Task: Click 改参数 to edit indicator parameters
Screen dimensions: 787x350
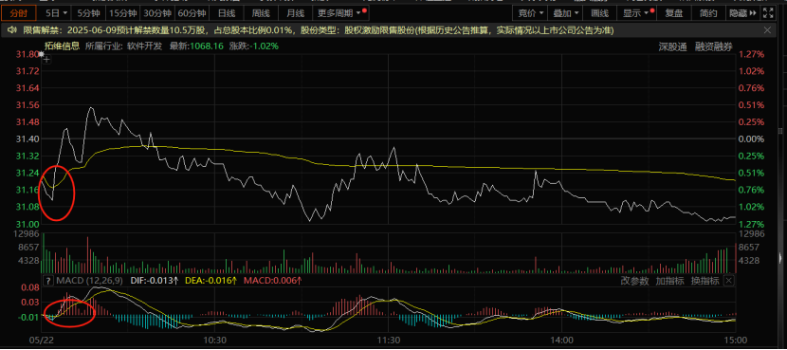Action: (635, 281)
